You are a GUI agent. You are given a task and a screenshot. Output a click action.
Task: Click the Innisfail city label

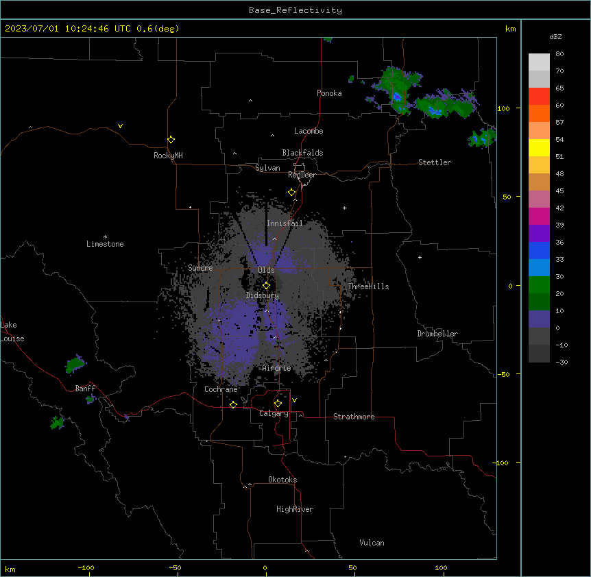285,223
